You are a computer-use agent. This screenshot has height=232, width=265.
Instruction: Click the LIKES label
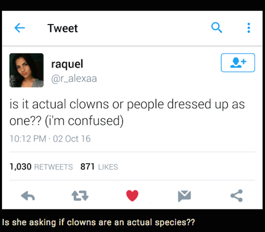[108, 167]
